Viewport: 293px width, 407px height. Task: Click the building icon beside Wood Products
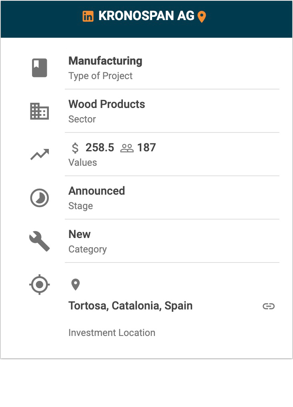(x=40, y=111)
